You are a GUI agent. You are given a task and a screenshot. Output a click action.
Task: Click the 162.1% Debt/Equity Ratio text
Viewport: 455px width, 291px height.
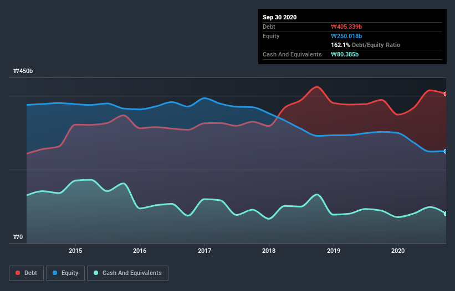(x=365, y=45)
